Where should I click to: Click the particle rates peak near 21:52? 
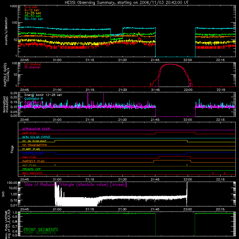[x=170, y=64]
